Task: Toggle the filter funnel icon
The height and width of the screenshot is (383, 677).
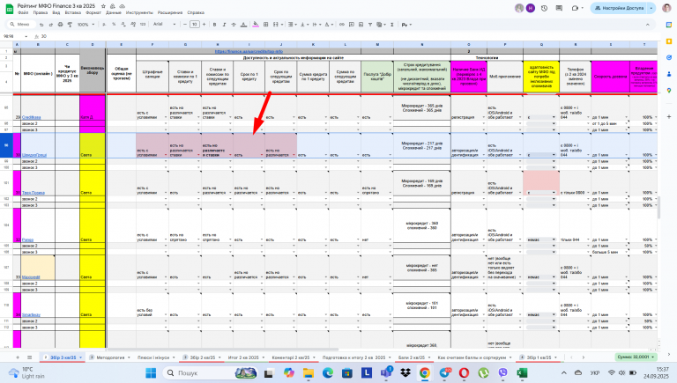Action: tap(370, 25)
